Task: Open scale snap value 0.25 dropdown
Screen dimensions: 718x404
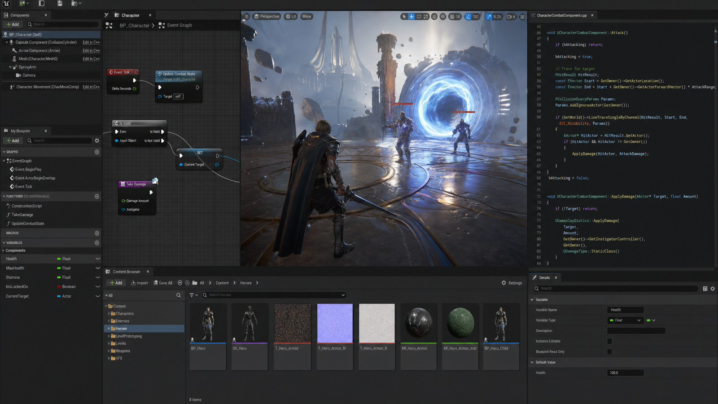Action: point(497,17)
